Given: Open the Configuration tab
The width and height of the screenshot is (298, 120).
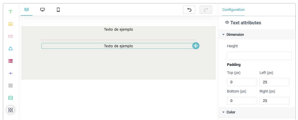Looking at the screenshot, I should click(x=233, y=10).
